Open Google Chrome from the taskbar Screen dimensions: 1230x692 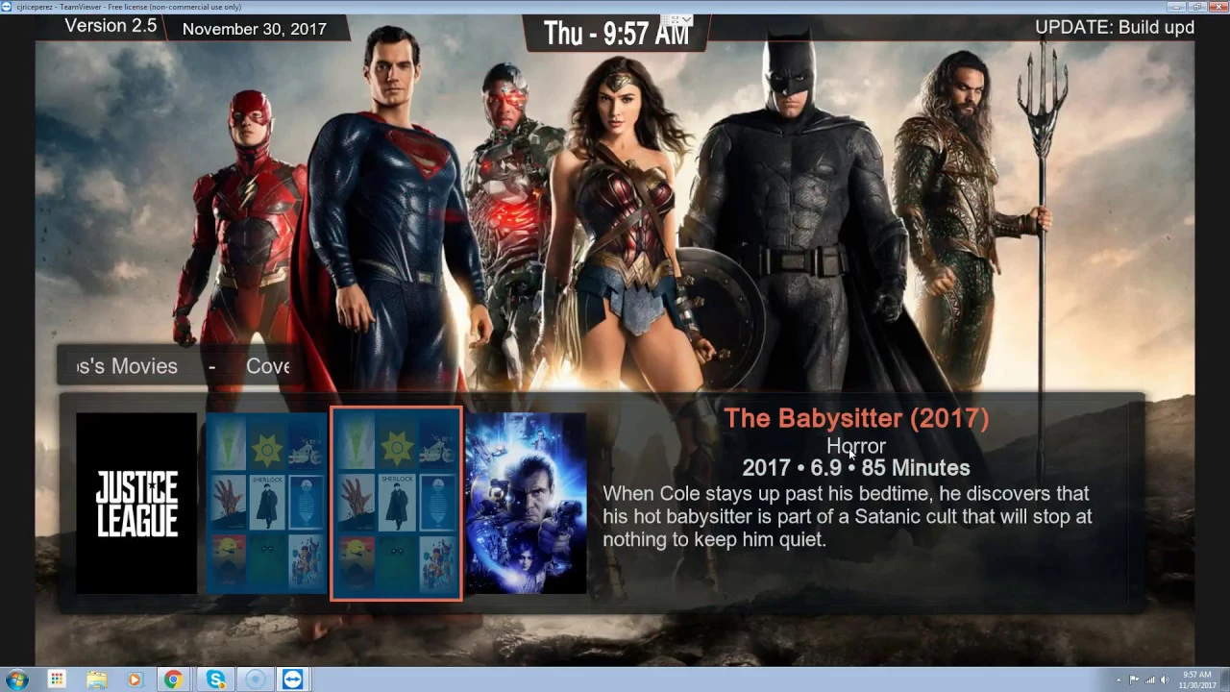(173, 680)
